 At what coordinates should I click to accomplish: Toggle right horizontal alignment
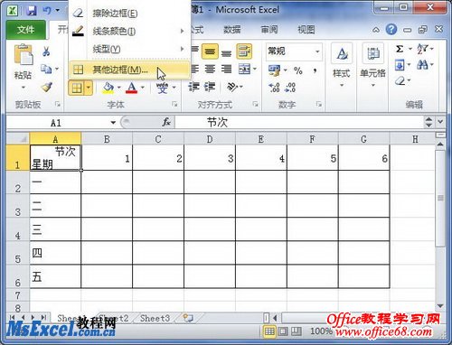click(x=226, y=69)
